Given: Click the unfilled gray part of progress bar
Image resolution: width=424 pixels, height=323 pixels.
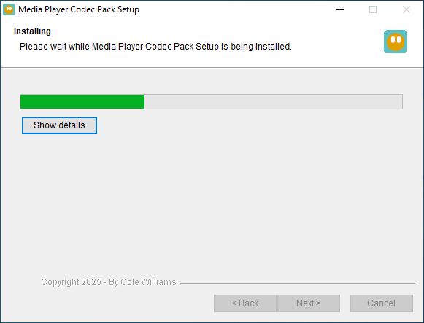Looking at the screenshot, I should (x=274, y=102).
